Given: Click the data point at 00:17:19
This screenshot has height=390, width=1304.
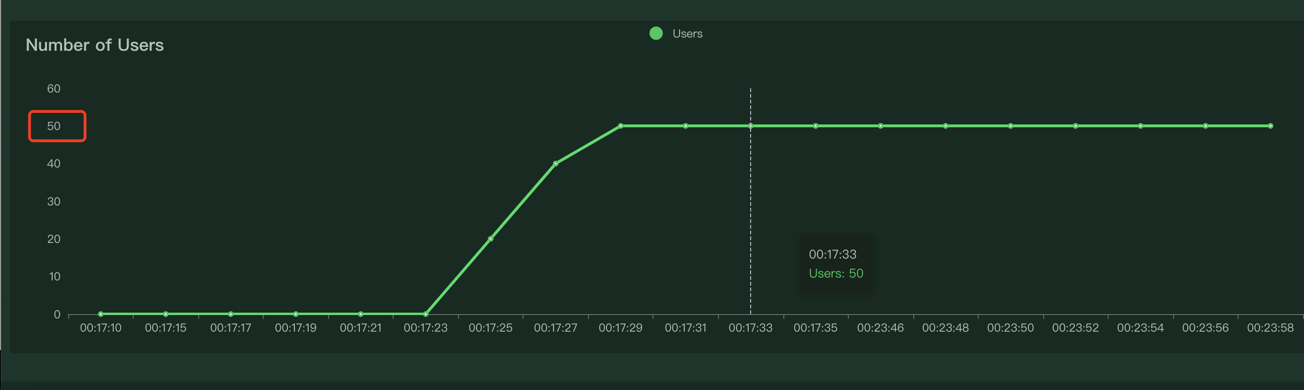Looking at the screenshot, I should (x=295, y=314).
